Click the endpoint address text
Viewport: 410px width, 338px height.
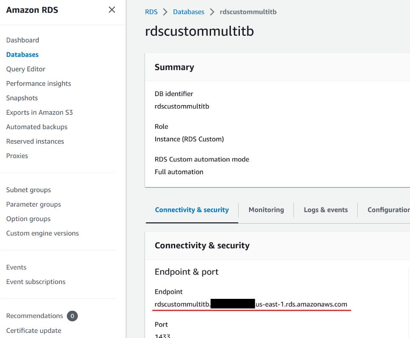pos(251,304)
